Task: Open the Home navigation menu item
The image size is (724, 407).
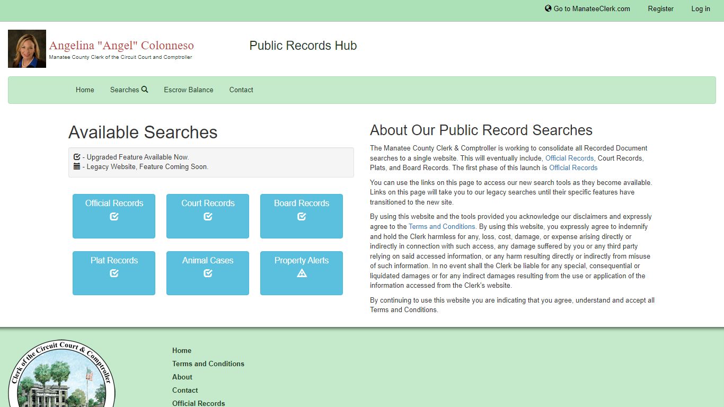Action: (x=85, y=90)
